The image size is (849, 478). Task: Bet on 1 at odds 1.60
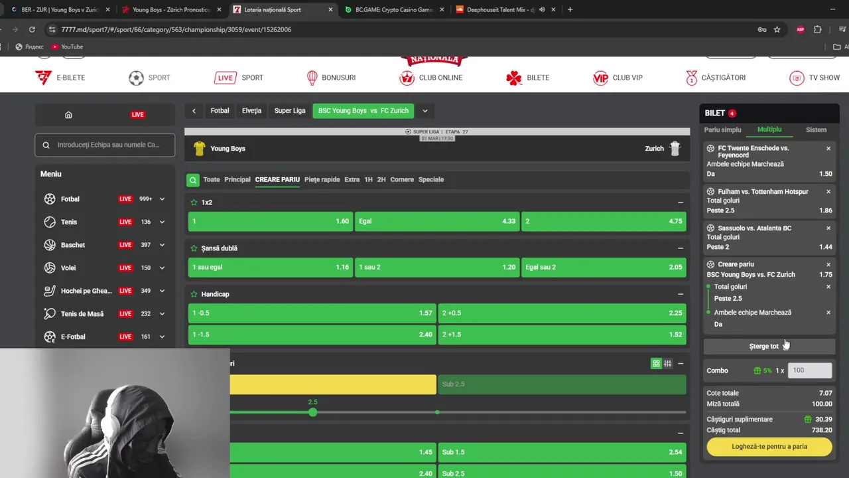point(271,221)
